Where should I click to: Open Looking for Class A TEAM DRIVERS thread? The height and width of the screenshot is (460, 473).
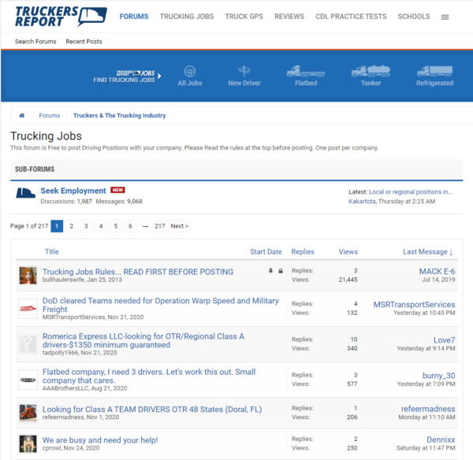click(x=152, y=410)
